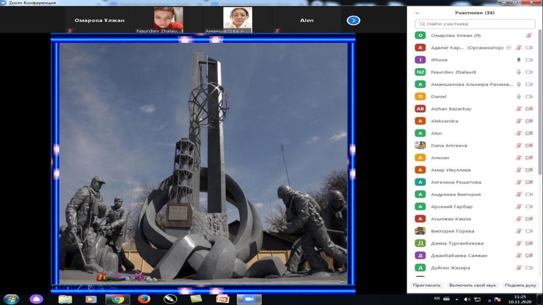
Task: Open the slideshow more options ellipsis
Action: 113,288
